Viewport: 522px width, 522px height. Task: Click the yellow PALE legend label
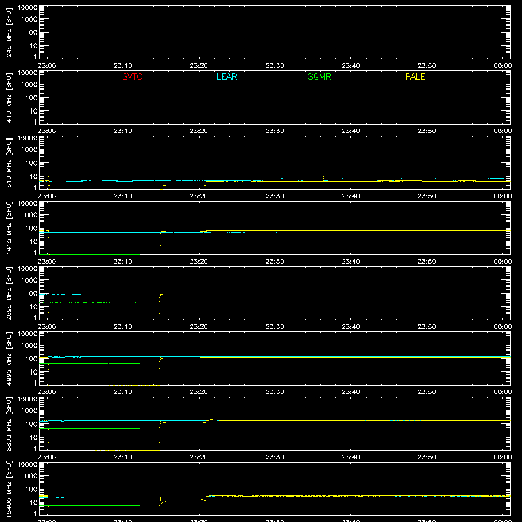coord(415,76)
